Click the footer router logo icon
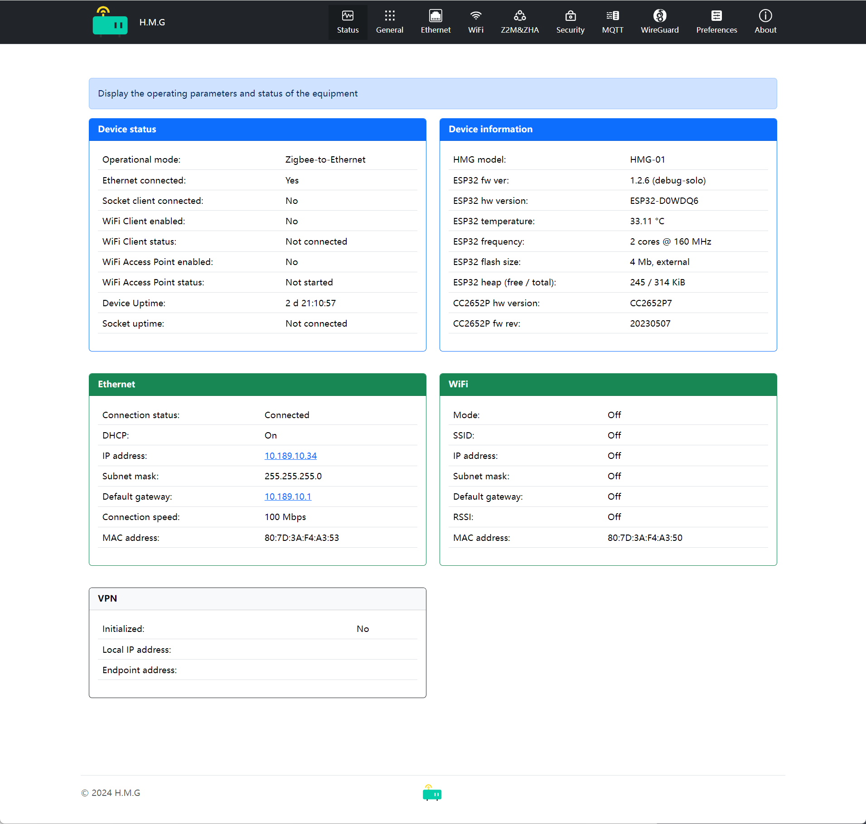Image resolution: width=866 pixels, height=824 pixels. tap(432, 793)
